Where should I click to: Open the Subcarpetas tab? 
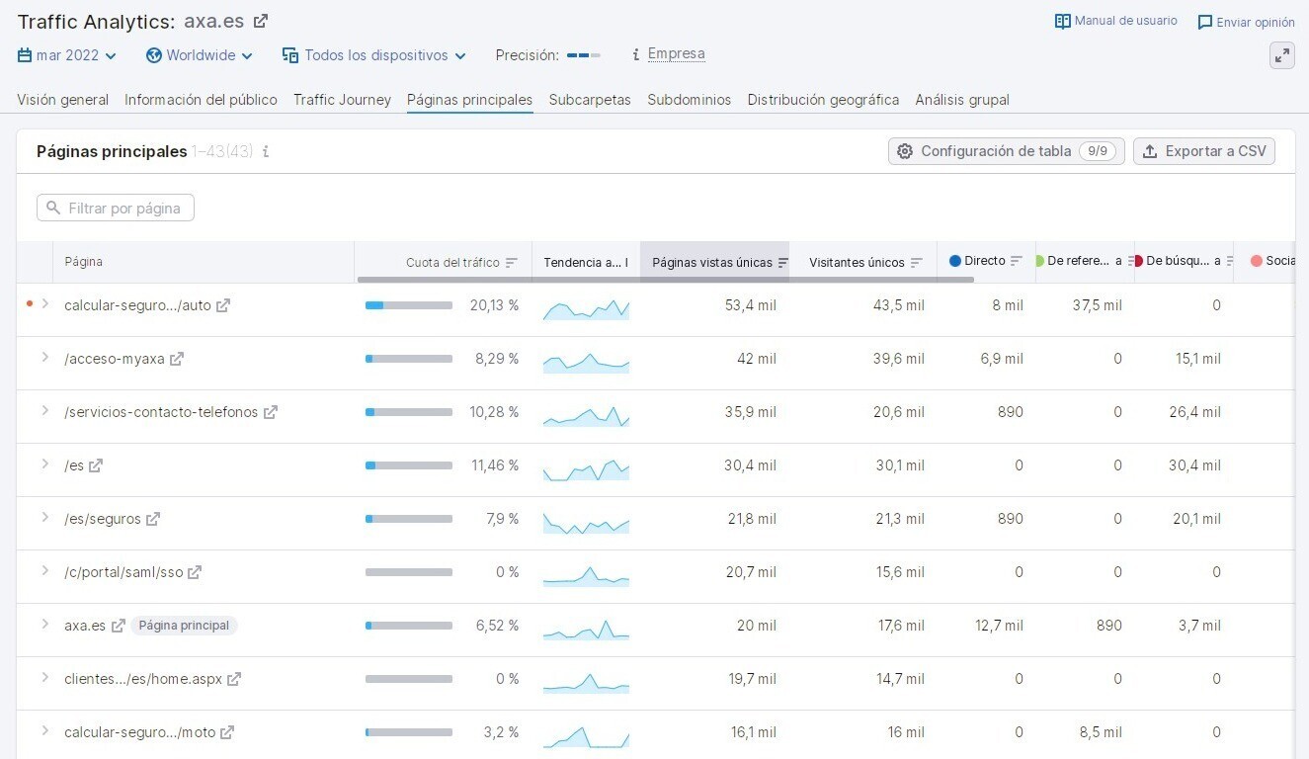(590, 100)
